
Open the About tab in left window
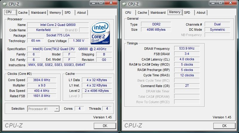click(81, 13)
